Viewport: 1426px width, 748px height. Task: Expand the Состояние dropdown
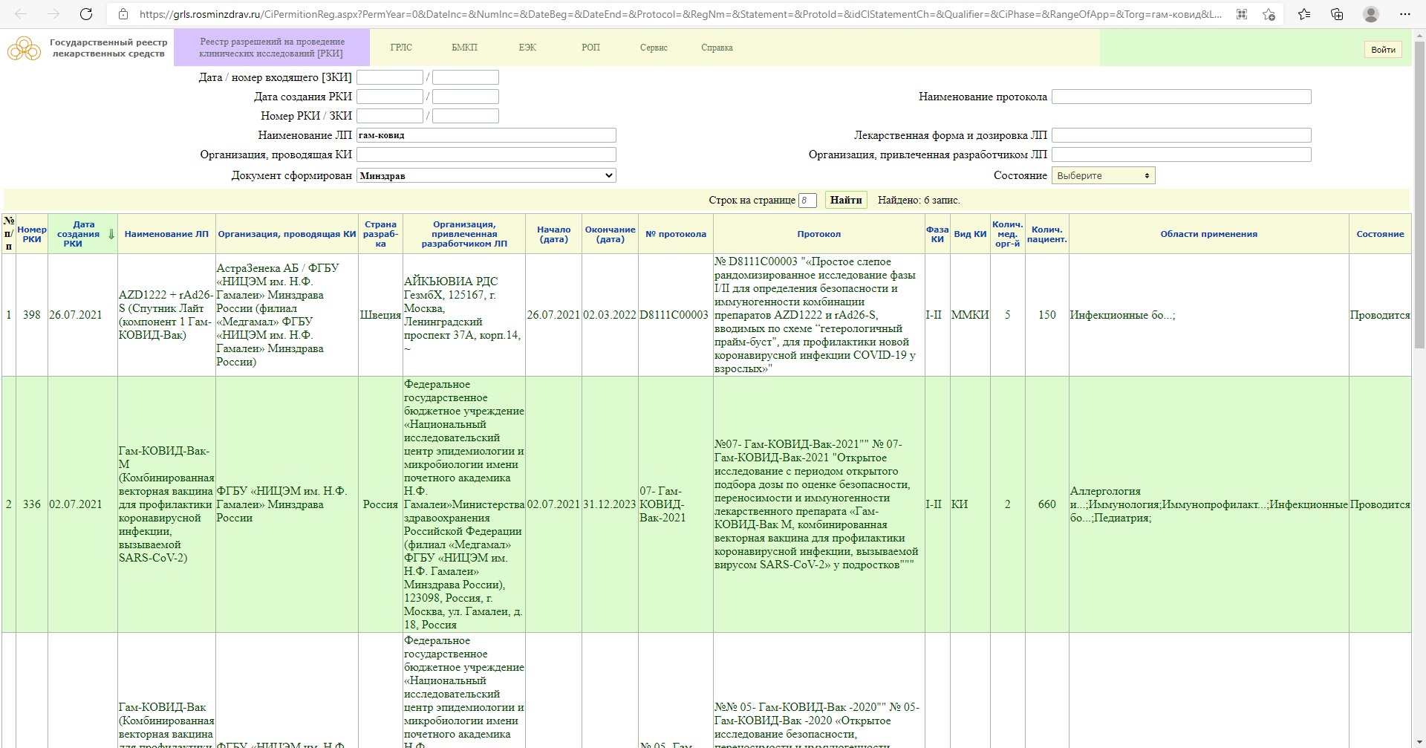pyautogui.click(x=1103, y=176)
